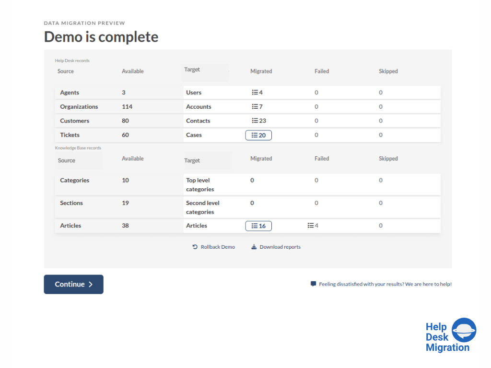Click the Customers source row
Viewport: 491px width, 368px height.
pyautogui.click(x=75, y=121)
